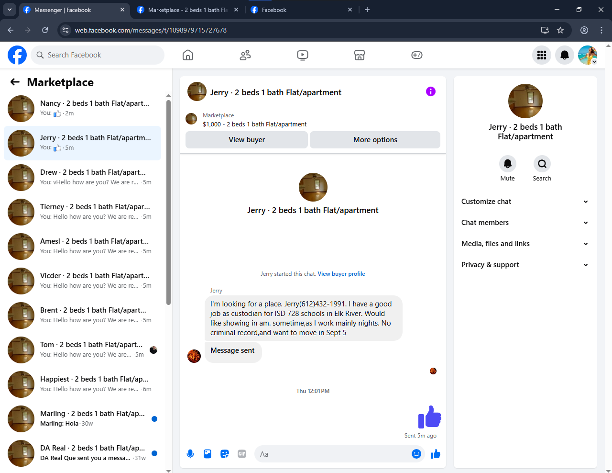
Task: Open the Gaming controller icon
Action: point(417,55)
